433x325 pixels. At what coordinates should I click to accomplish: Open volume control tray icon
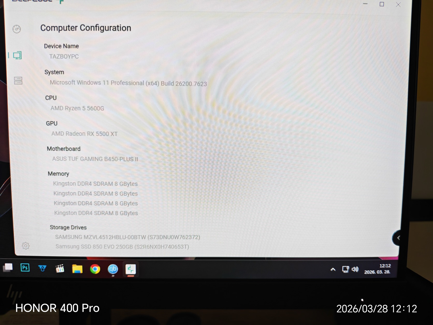tap(355, 269)
